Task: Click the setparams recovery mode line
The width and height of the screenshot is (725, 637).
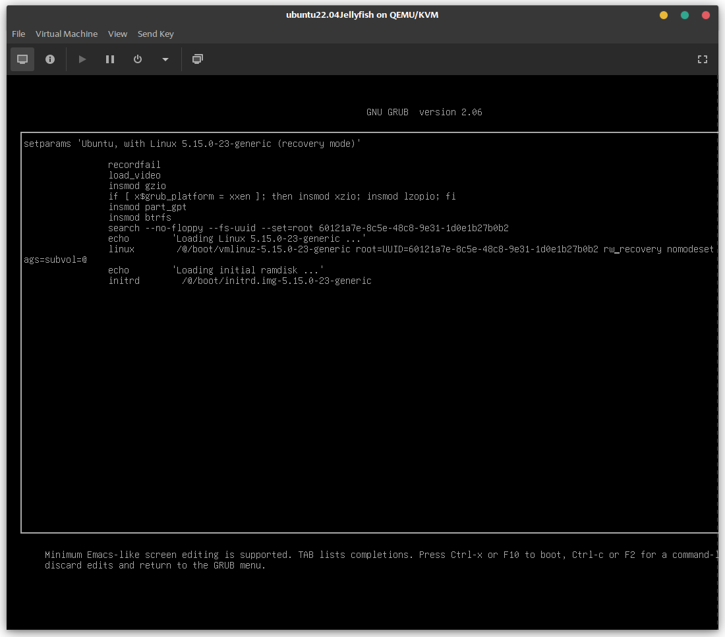Action: click(x=192, y=144)
